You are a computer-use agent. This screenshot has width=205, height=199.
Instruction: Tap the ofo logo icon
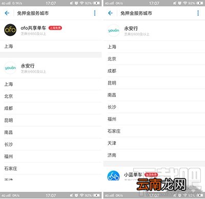[x=10, y=30]
